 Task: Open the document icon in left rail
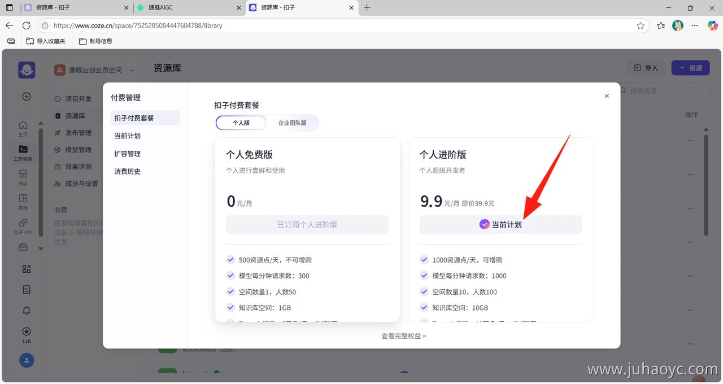27,290
